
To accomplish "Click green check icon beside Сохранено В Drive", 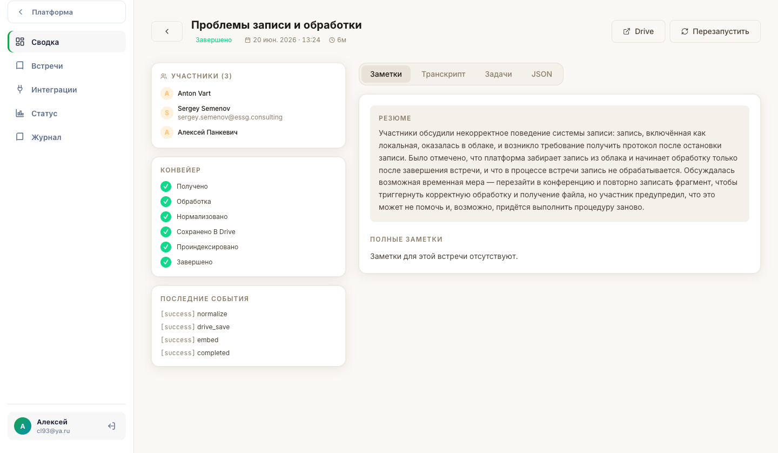I will click(166, 232).
